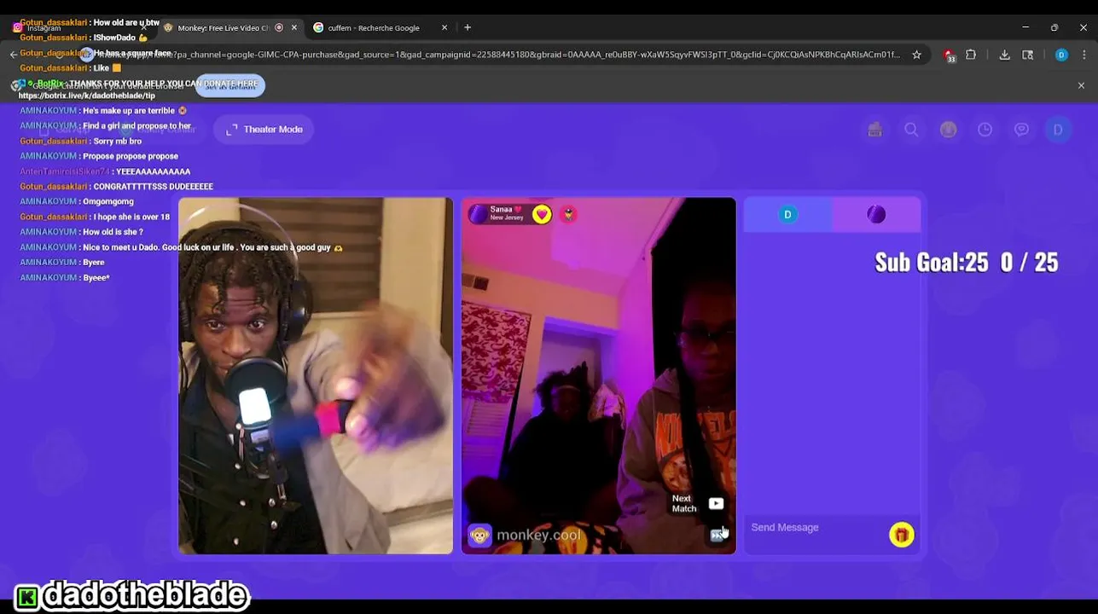The width and height of the screenshot is (1098, 614).
Task: Click the Send Message input field
Action: [815, 528]
